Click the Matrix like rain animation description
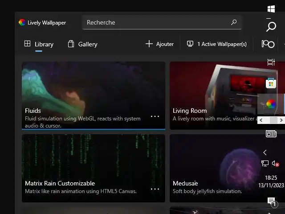 coord(81,191)
